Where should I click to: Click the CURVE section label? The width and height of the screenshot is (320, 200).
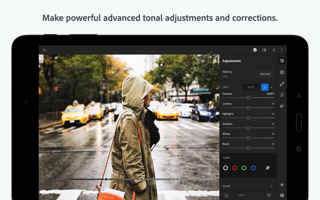[227, 158]
